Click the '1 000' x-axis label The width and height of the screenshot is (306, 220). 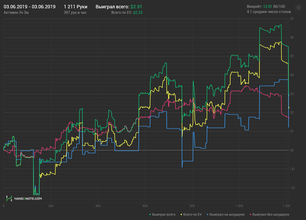tap(239, 206)
